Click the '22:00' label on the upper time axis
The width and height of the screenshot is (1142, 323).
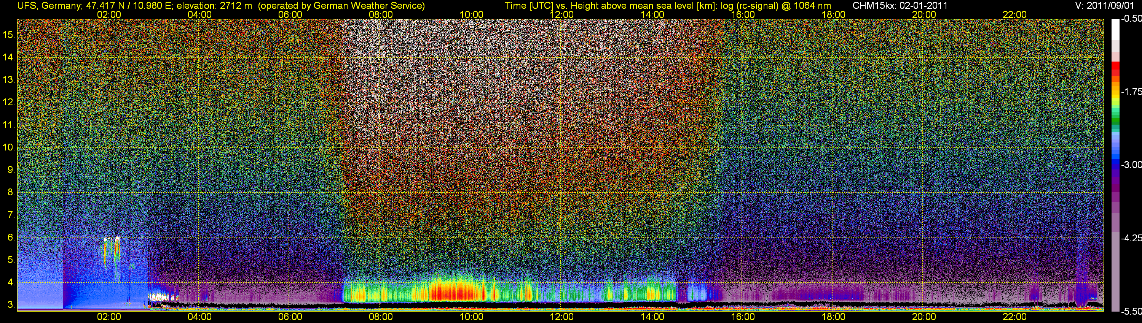pos(1014,14)
